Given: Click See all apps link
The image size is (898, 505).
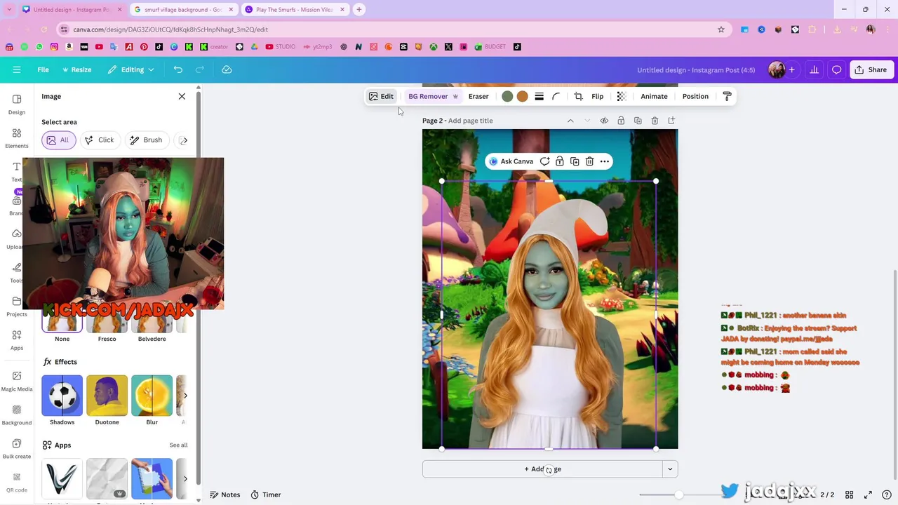Looking at the screenshot, I should click(178, 445).
